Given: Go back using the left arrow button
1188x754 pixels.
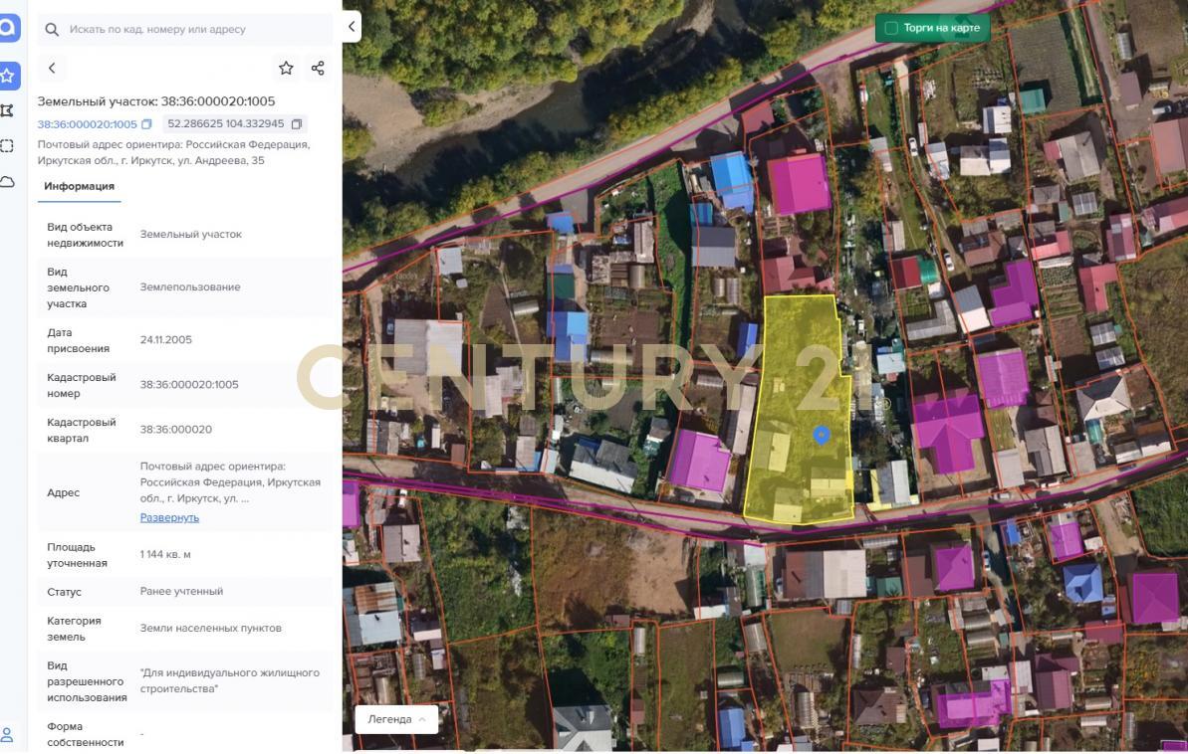Looking at the screenshot, I should [x=52, y=68].
